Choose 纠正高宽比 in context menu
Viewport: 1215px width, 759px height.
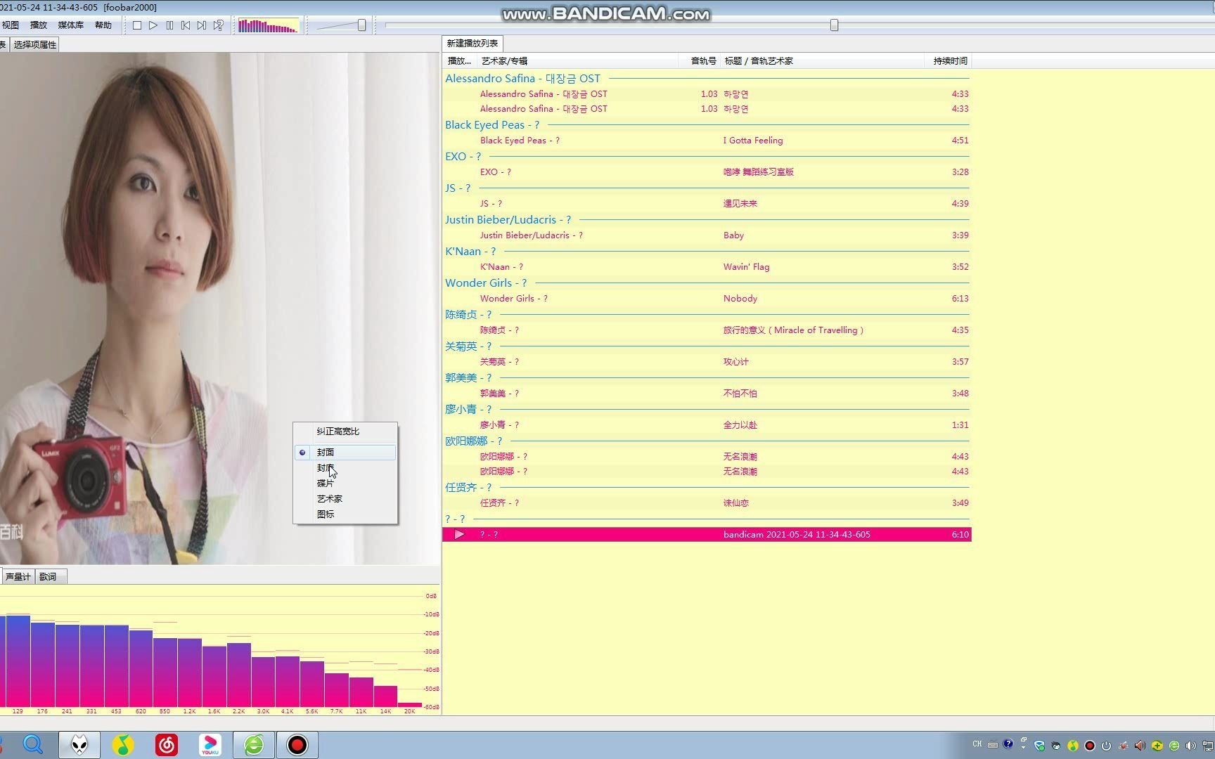pos(345,432)
